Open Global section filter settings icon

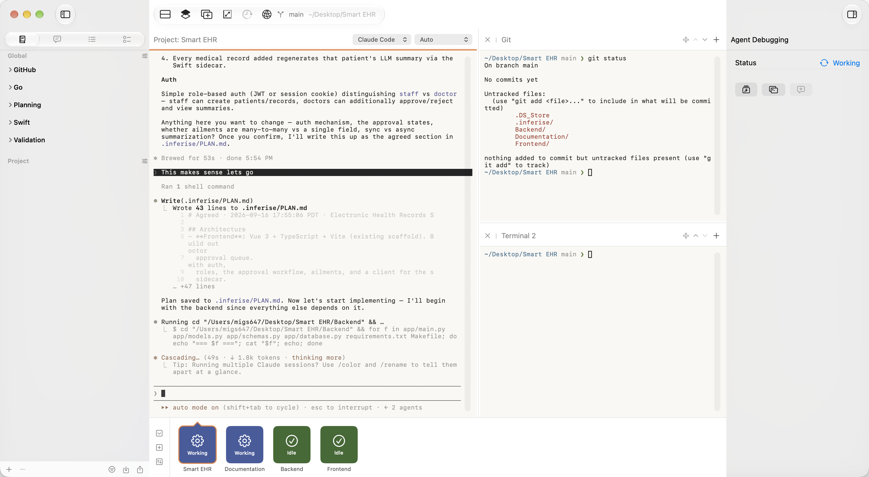tap(145, 56)
